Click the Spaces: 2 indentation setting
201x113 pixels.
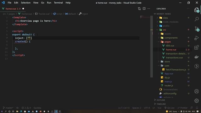[x=137, y=108]
